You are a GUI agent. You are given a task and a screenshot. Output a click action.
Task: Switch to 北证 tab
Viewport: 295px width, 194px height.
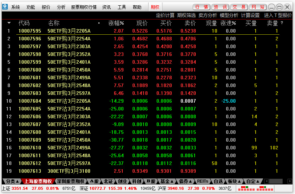pos(108,181)
